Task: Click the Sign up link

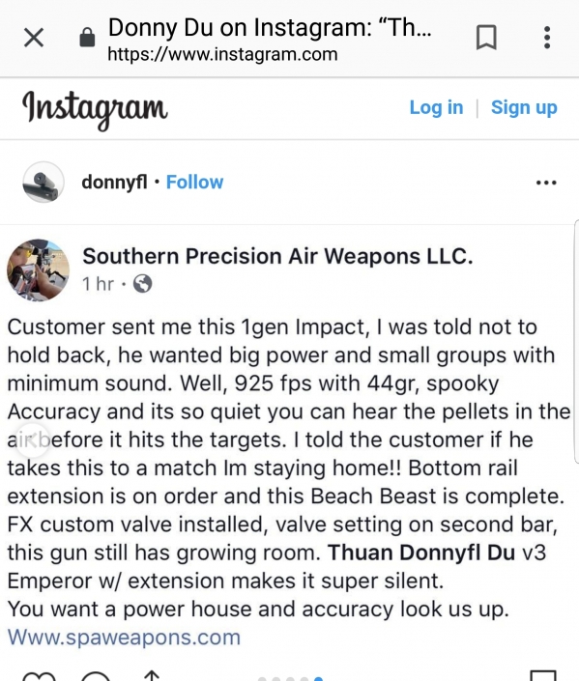Action: pos(524,107)
